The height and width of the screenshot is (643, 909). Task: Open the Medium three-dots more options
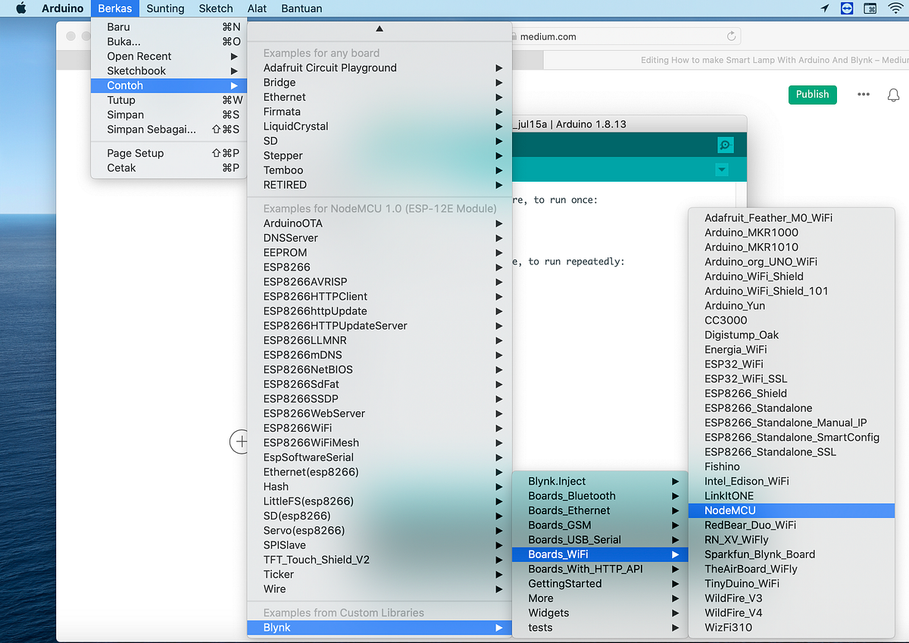pos(864,95)
